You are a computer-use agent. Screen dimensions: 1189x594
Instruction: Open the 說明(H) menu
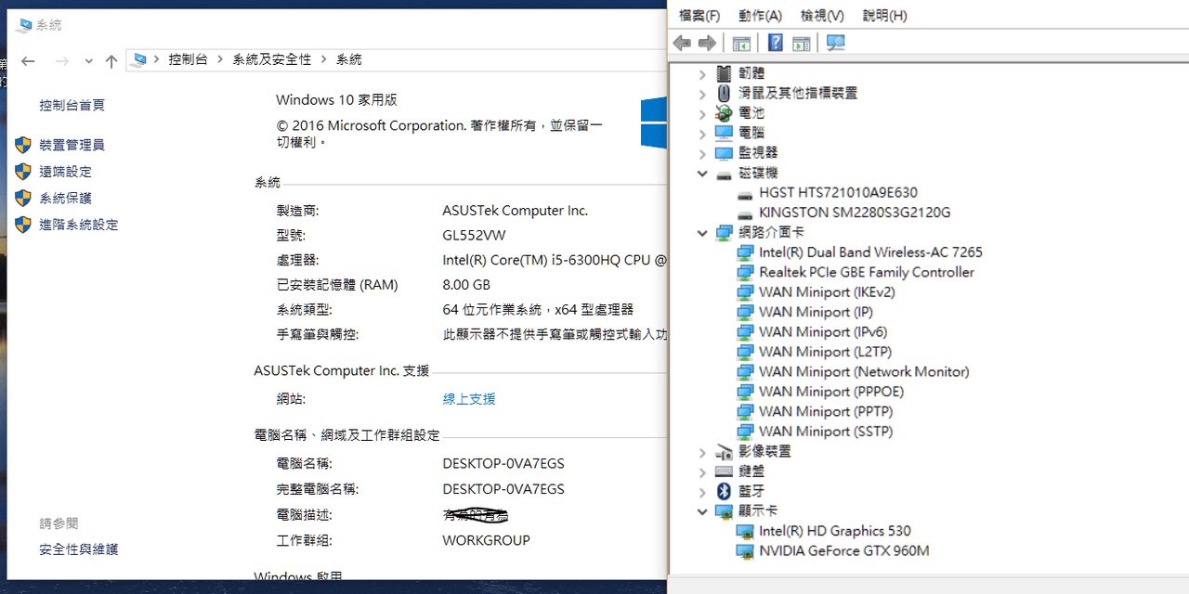884,16
